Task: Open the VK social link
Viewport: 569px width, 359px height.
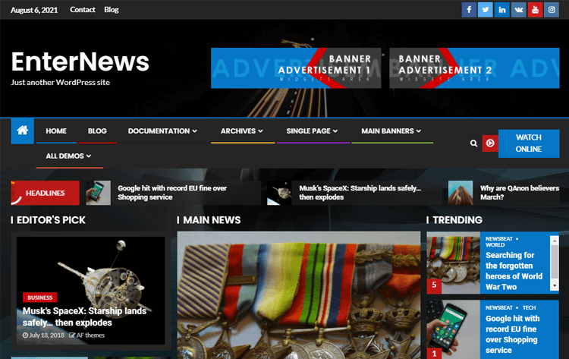Action: (x=519, y=10)
